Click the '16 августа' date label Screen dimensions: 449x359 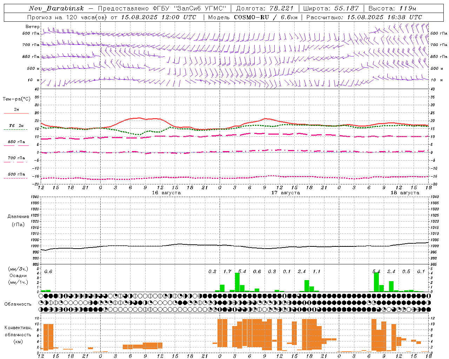coord(166,193)
